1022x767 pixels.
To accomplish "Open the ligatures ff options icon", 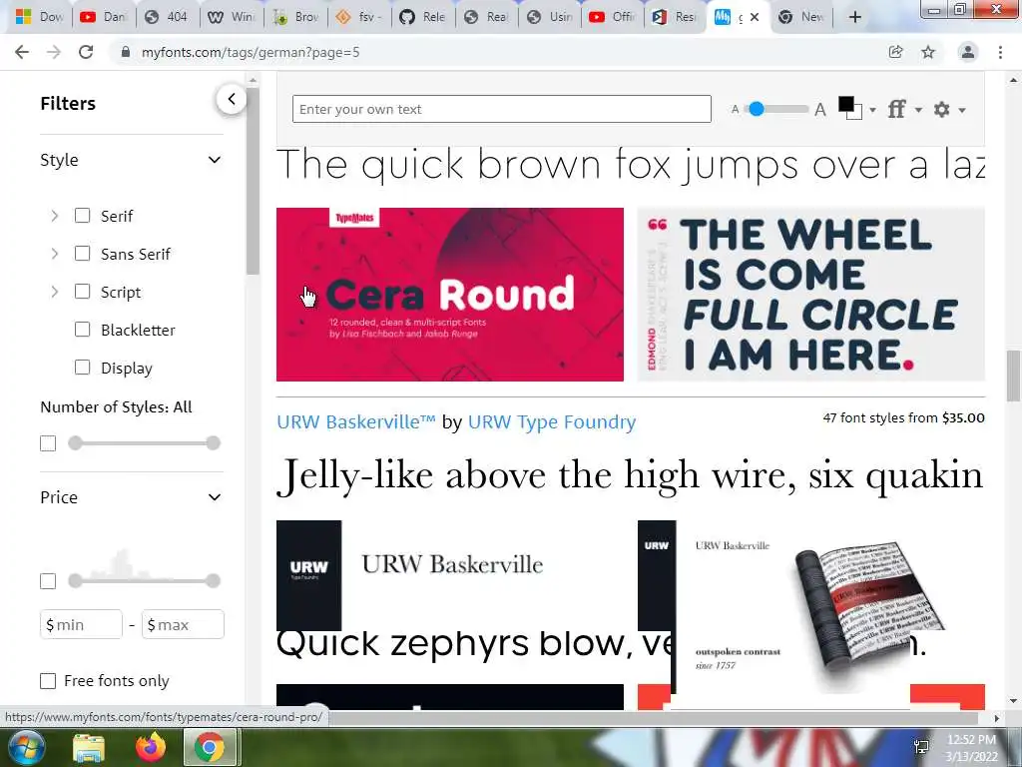I will 897,109.
